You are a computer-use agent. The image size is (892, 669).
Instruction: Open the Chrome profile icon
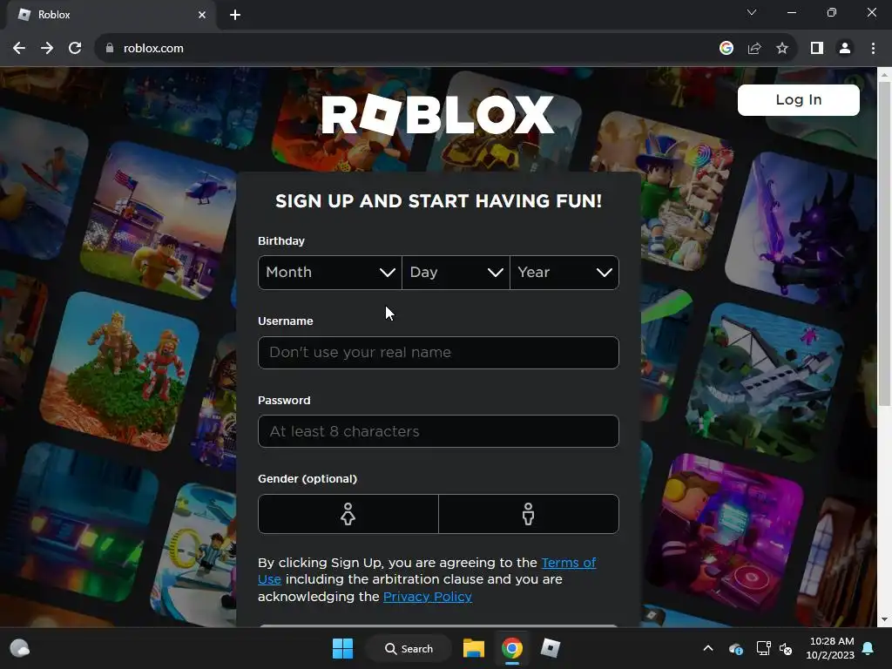[845, 49]
